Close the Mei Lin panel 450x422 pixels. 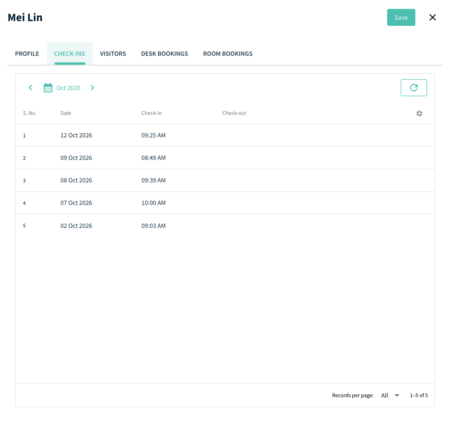click(433, 17)
